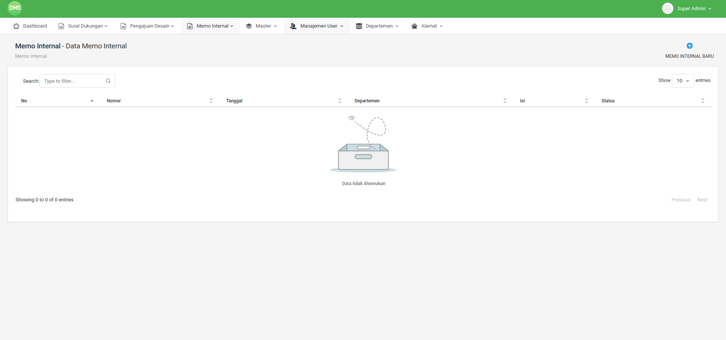Click the Manajemen User people icon

click(x=293, y=26)
